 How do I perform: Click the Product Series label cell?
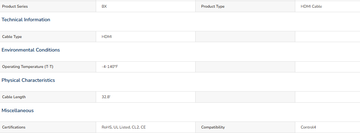[48, 6]
